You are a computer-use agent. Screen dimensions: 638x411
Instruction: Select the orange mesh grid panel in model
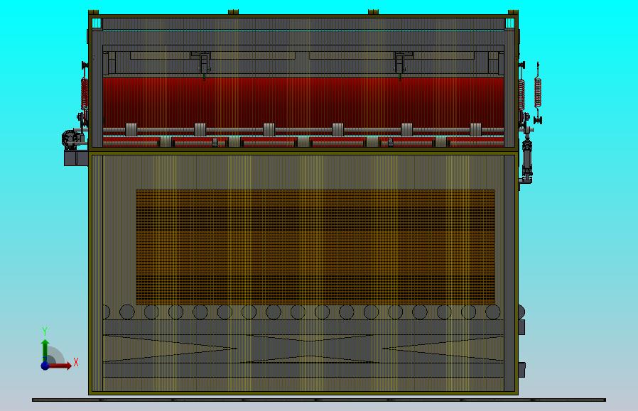coord(315,247)
